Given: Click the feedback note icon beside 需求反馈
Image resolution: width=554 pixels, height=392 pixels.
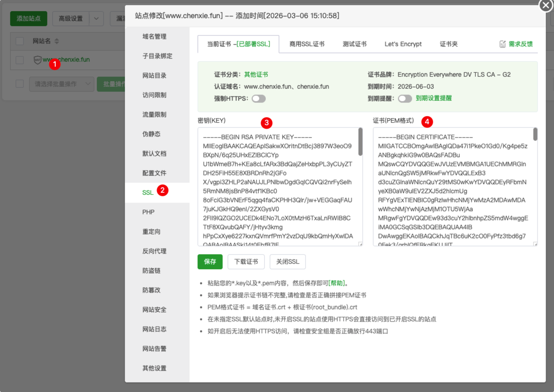Looking at the screenshot, I should [x=502, y=44].
